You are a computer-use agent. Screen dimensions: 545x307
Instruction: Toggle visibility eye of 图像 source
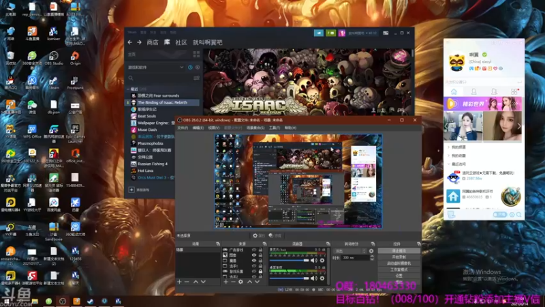click(254, 255)
